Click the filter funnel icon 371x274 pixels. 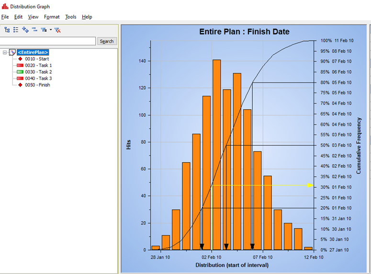[44, 30]
